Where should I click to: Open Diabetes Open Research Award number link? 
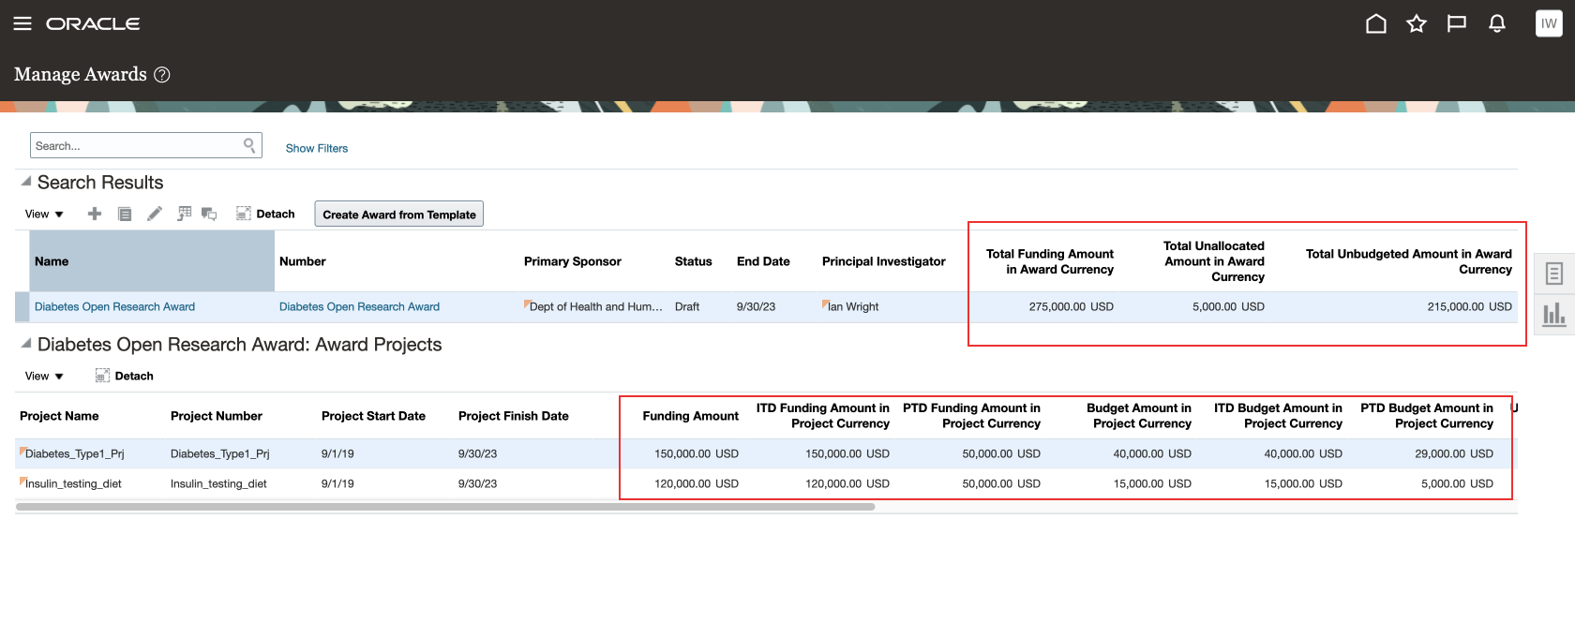click(359, 306)
